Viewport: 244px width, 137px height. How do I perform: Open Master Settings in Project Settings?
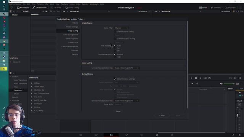coord(72,27)
